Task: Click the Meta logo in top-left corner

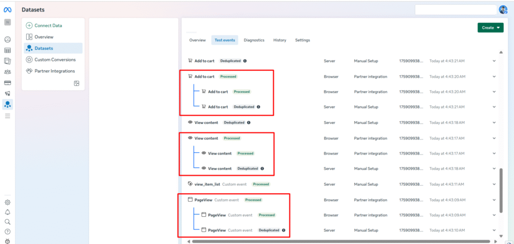Action: (8, 10)
